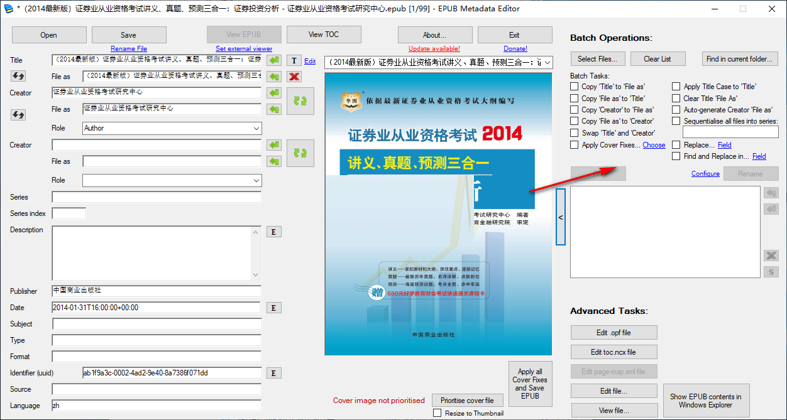This screenshot has width=787, height=420.
Task: Click the red X beside Title's File as
Action: (x=294, y=77)
